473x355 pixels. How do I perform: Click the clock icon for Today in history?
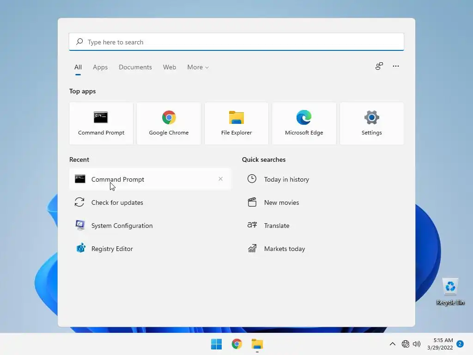[x=252, y=179]
